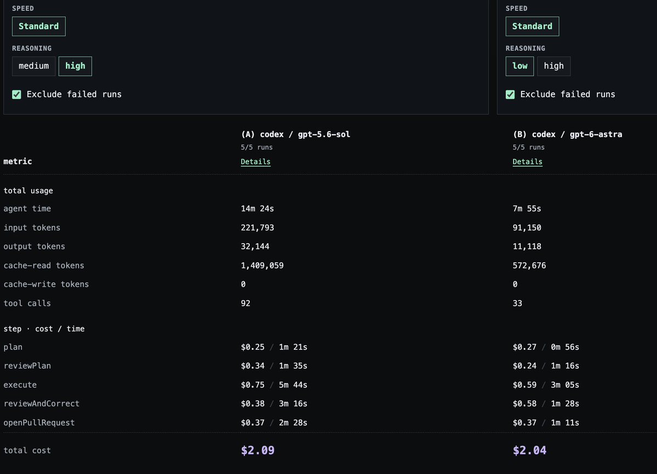Click the step · cost / time section label

coord(44,329)
